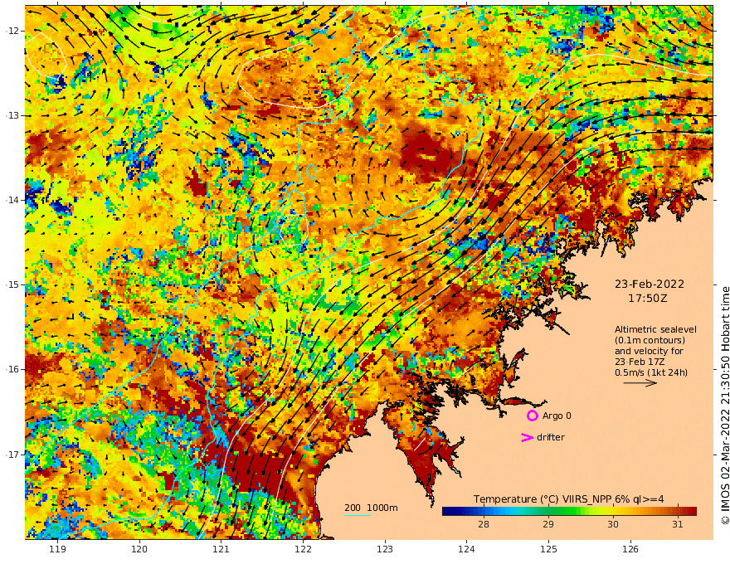Click the latitude axis label -17
Viewport: 730px width, 564px height.
12,454
